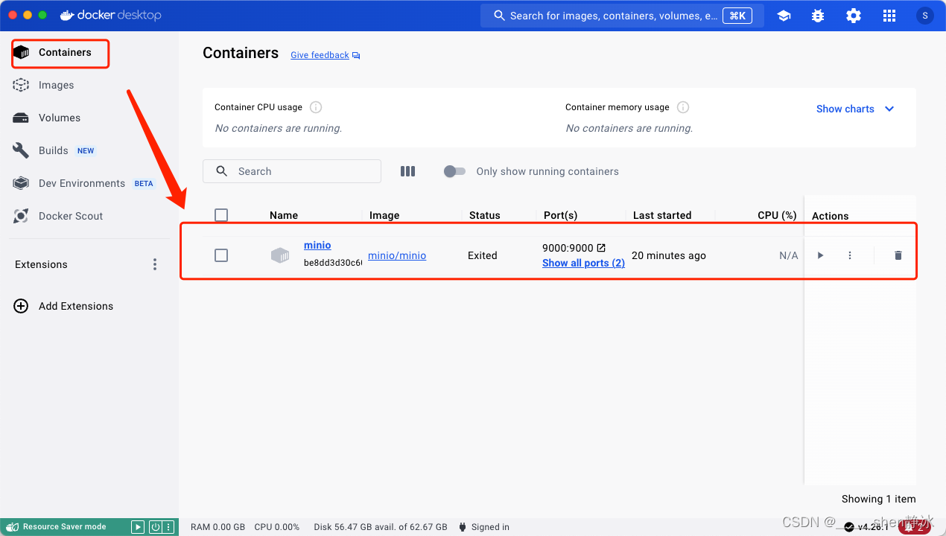This screenshot has width=946, height=536.
Task: Click the Volumes drive icon
Action: [21, 118]
